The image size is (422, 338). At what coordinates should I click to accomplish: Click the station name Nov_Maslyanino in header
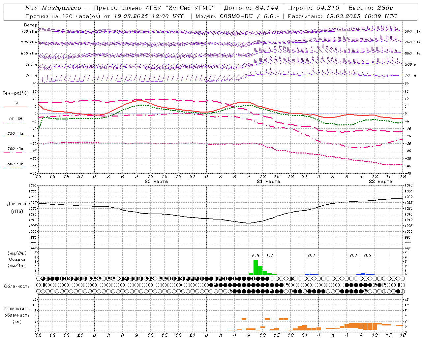pos(53,8)
